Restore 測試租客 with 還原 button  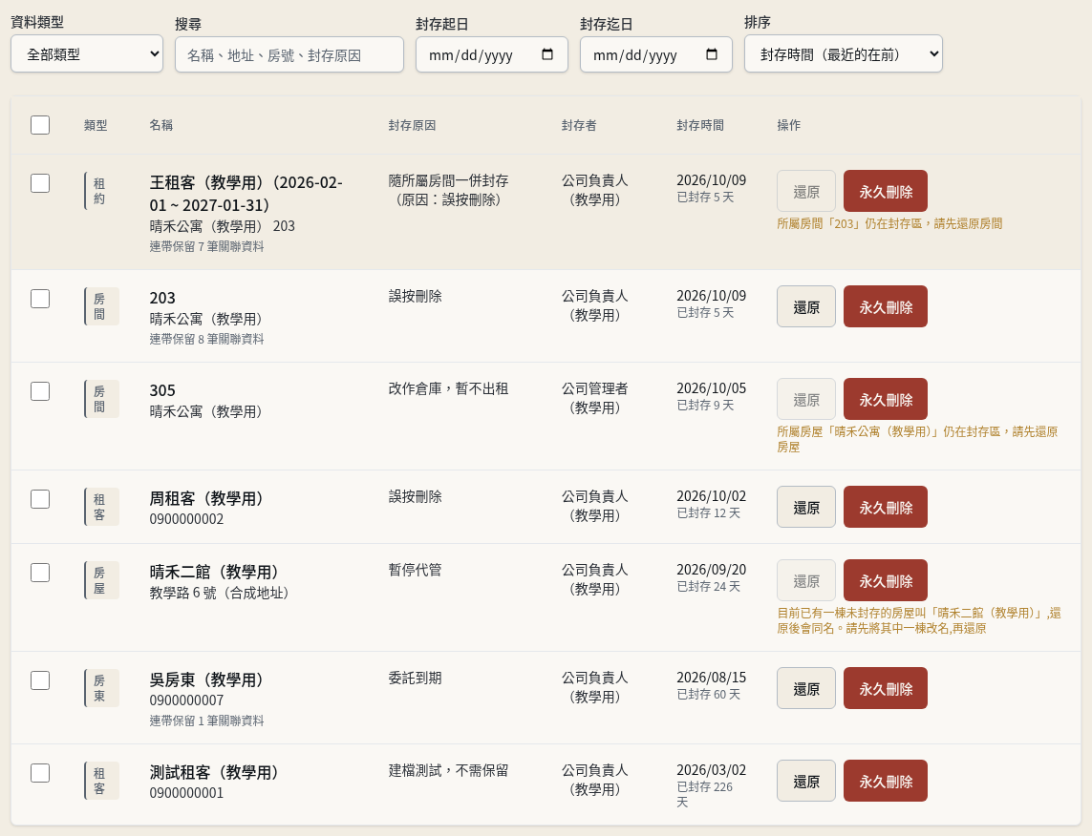pos(805,781)
